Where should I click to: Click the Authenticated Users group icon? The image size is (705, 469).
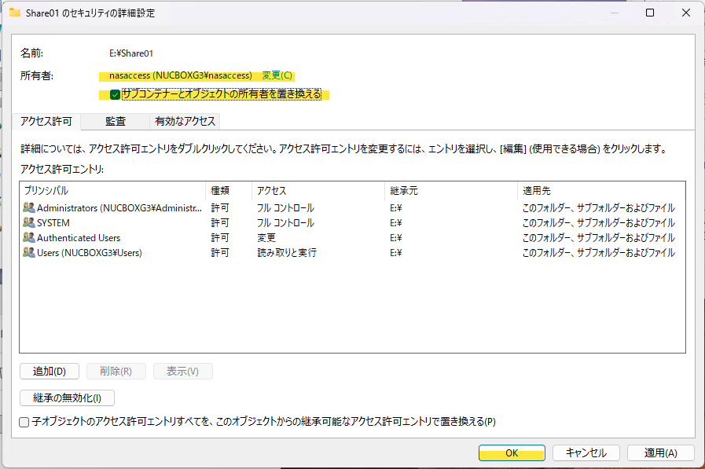[x=29, y=238]
